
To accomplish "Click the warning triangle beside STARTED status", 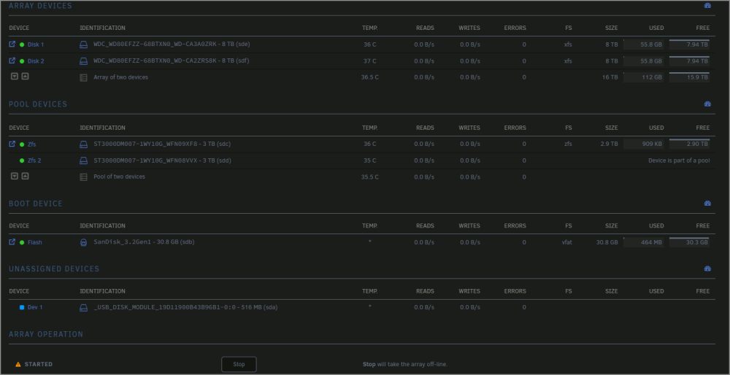I will 18,364.
